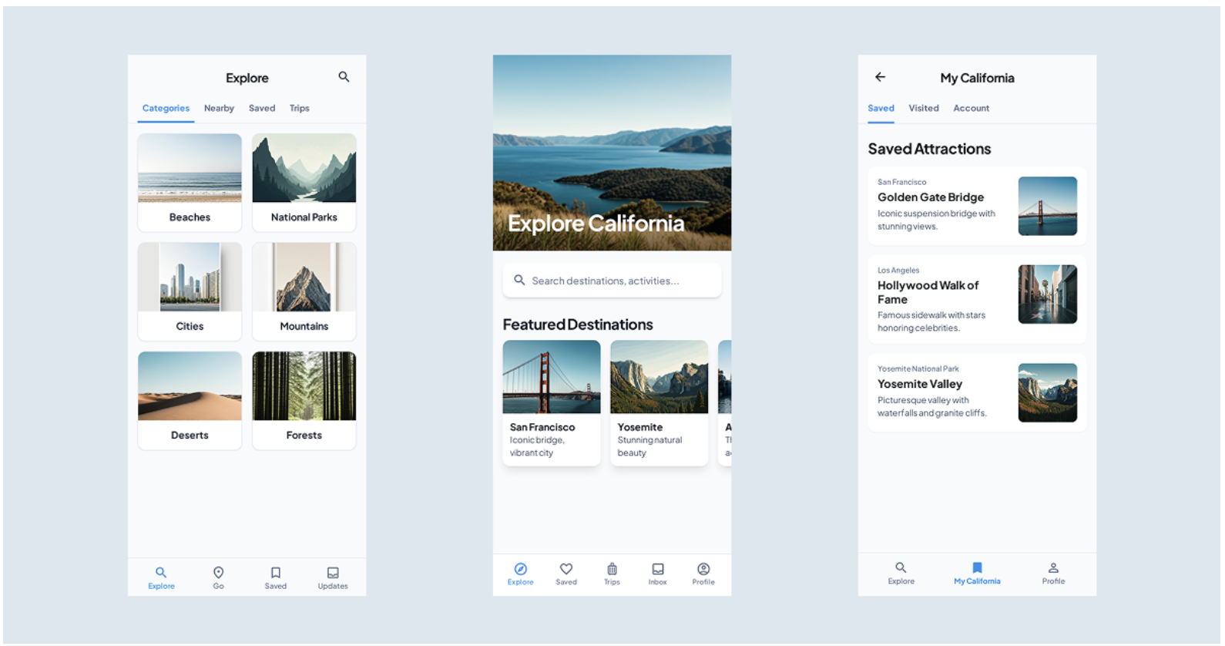Viewport: 1225px width, 646px height.
Task: Click the Explore California title text
Action: 596,224
